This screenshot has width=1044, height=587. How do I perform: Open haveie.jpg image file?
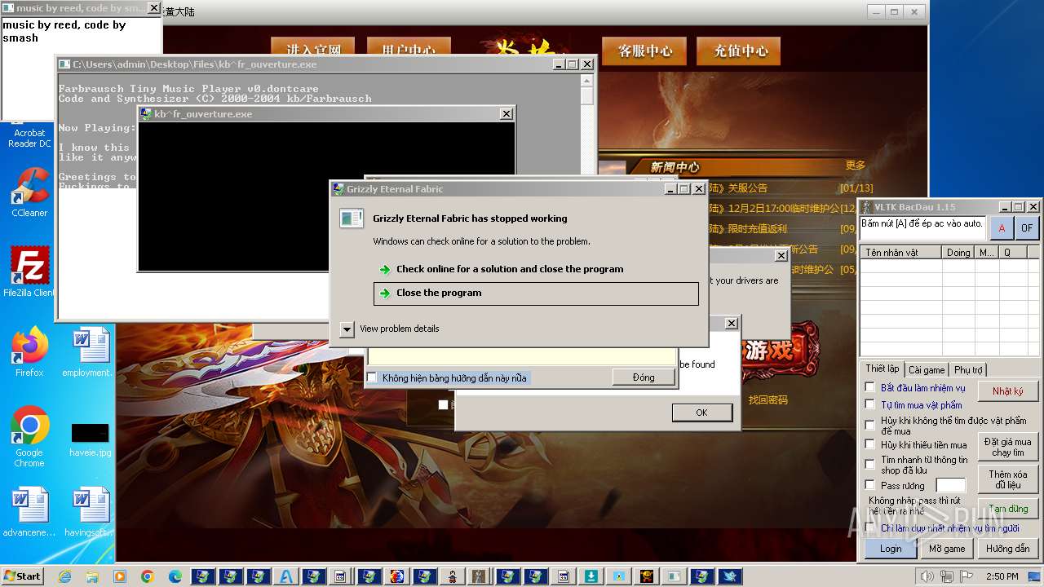(90, 439)
